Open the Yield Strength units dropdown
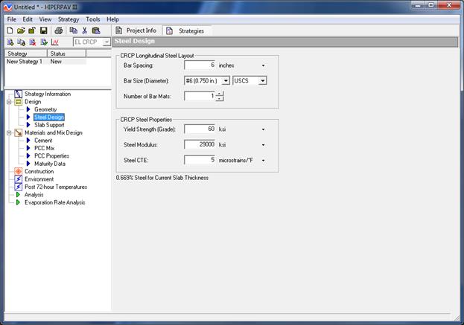This screenshot has width=464, height=325. tap(263, 129)
